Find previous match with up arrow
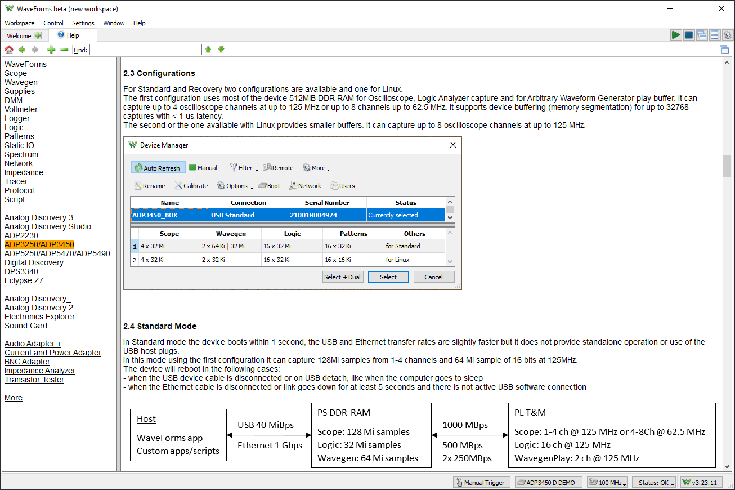 [x=208, y=50]
